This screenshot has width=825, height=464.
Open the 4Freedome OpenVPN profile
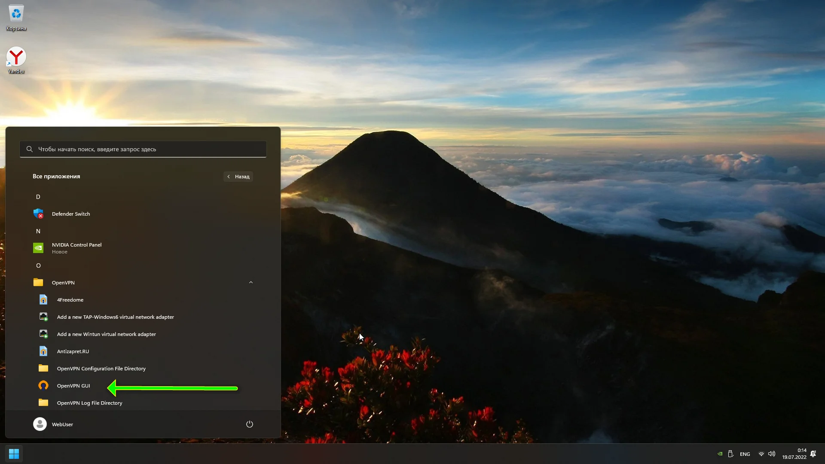pos(70,300)
